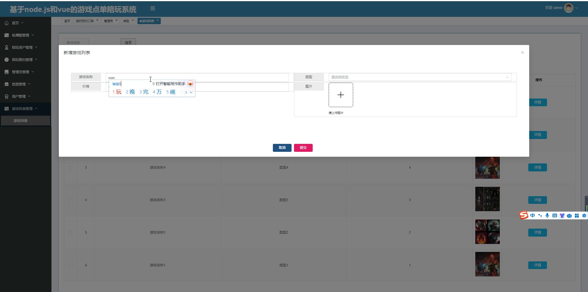Click the smart writing assistant mascot icon
The height and width of the screenshot is (292, 588).
pos(190,84)
